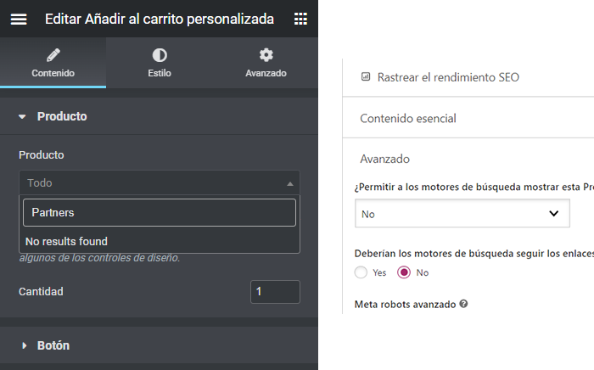Select the No radio button

click(x=404, y=272)
